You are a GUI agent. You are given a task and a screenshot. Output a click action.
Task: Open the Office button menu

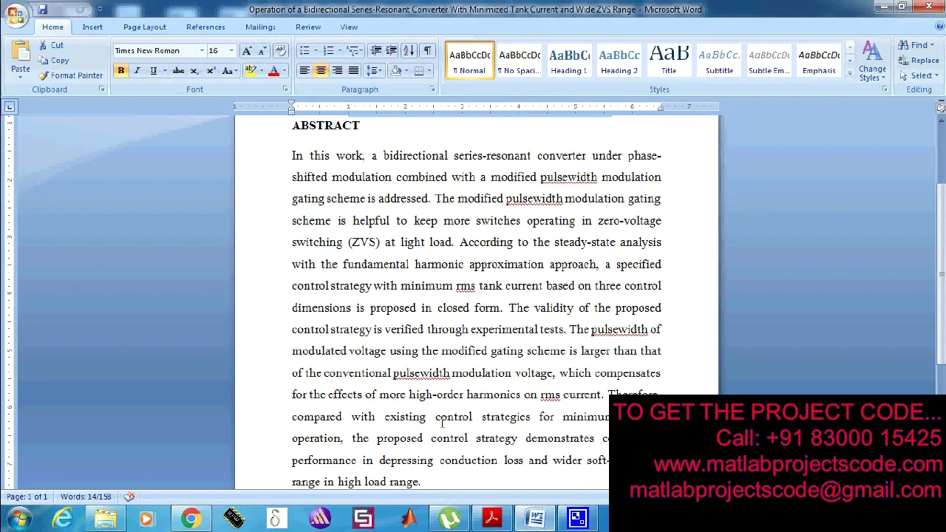pos(15,13)
